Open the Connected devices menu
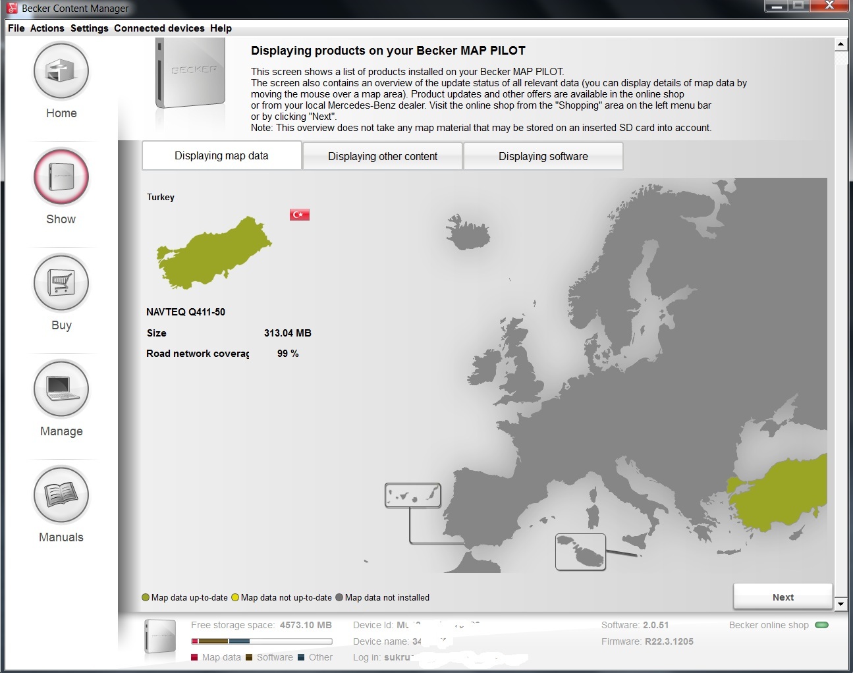 [159, 28]
